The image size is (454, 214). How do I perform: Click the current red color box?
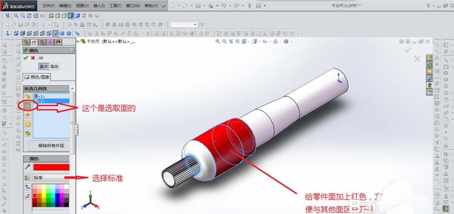click(51, 167)
